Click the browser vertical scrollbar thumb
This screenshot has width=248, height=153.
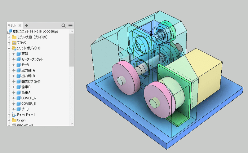coord(72,50)
